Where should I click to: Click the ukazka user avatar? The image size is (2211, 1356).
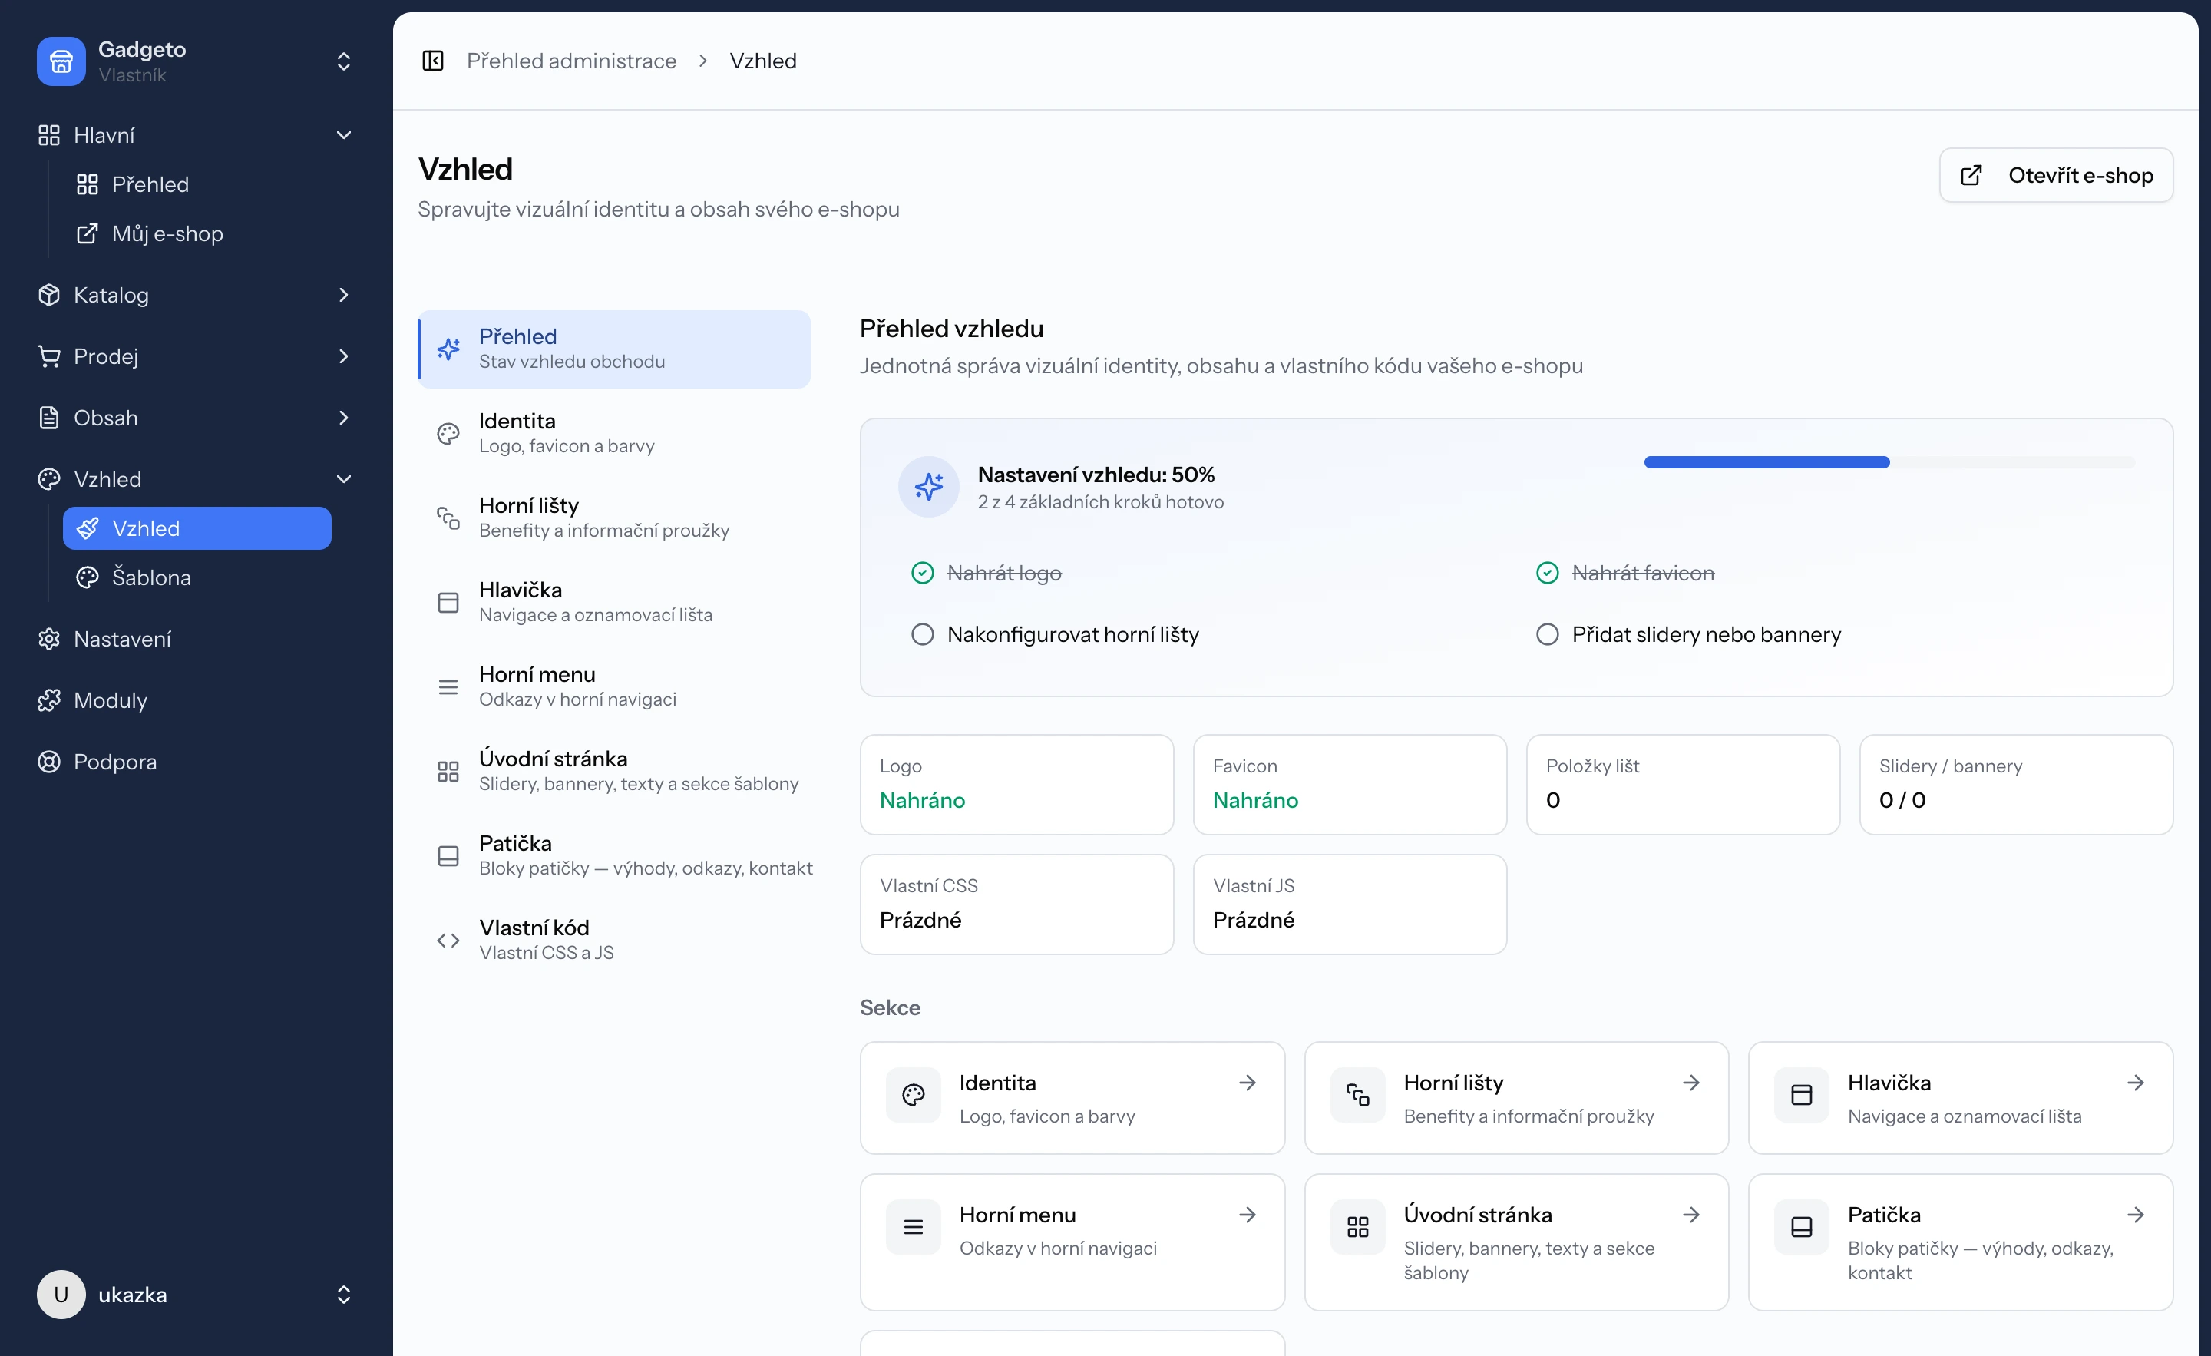pyautogui.click(x=61, y=1294)
